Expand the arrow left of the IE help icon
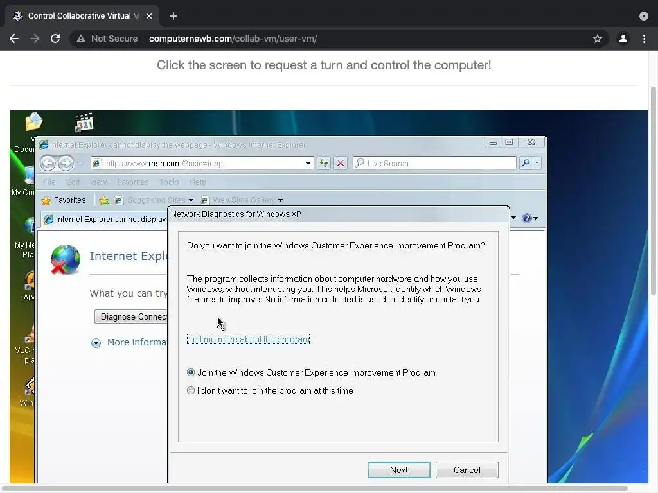The image size is (658, 493). pyautogui.click(x=513, y=218)
